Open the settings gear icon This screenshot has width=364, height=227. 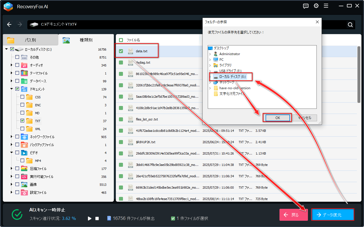(316, 6)
